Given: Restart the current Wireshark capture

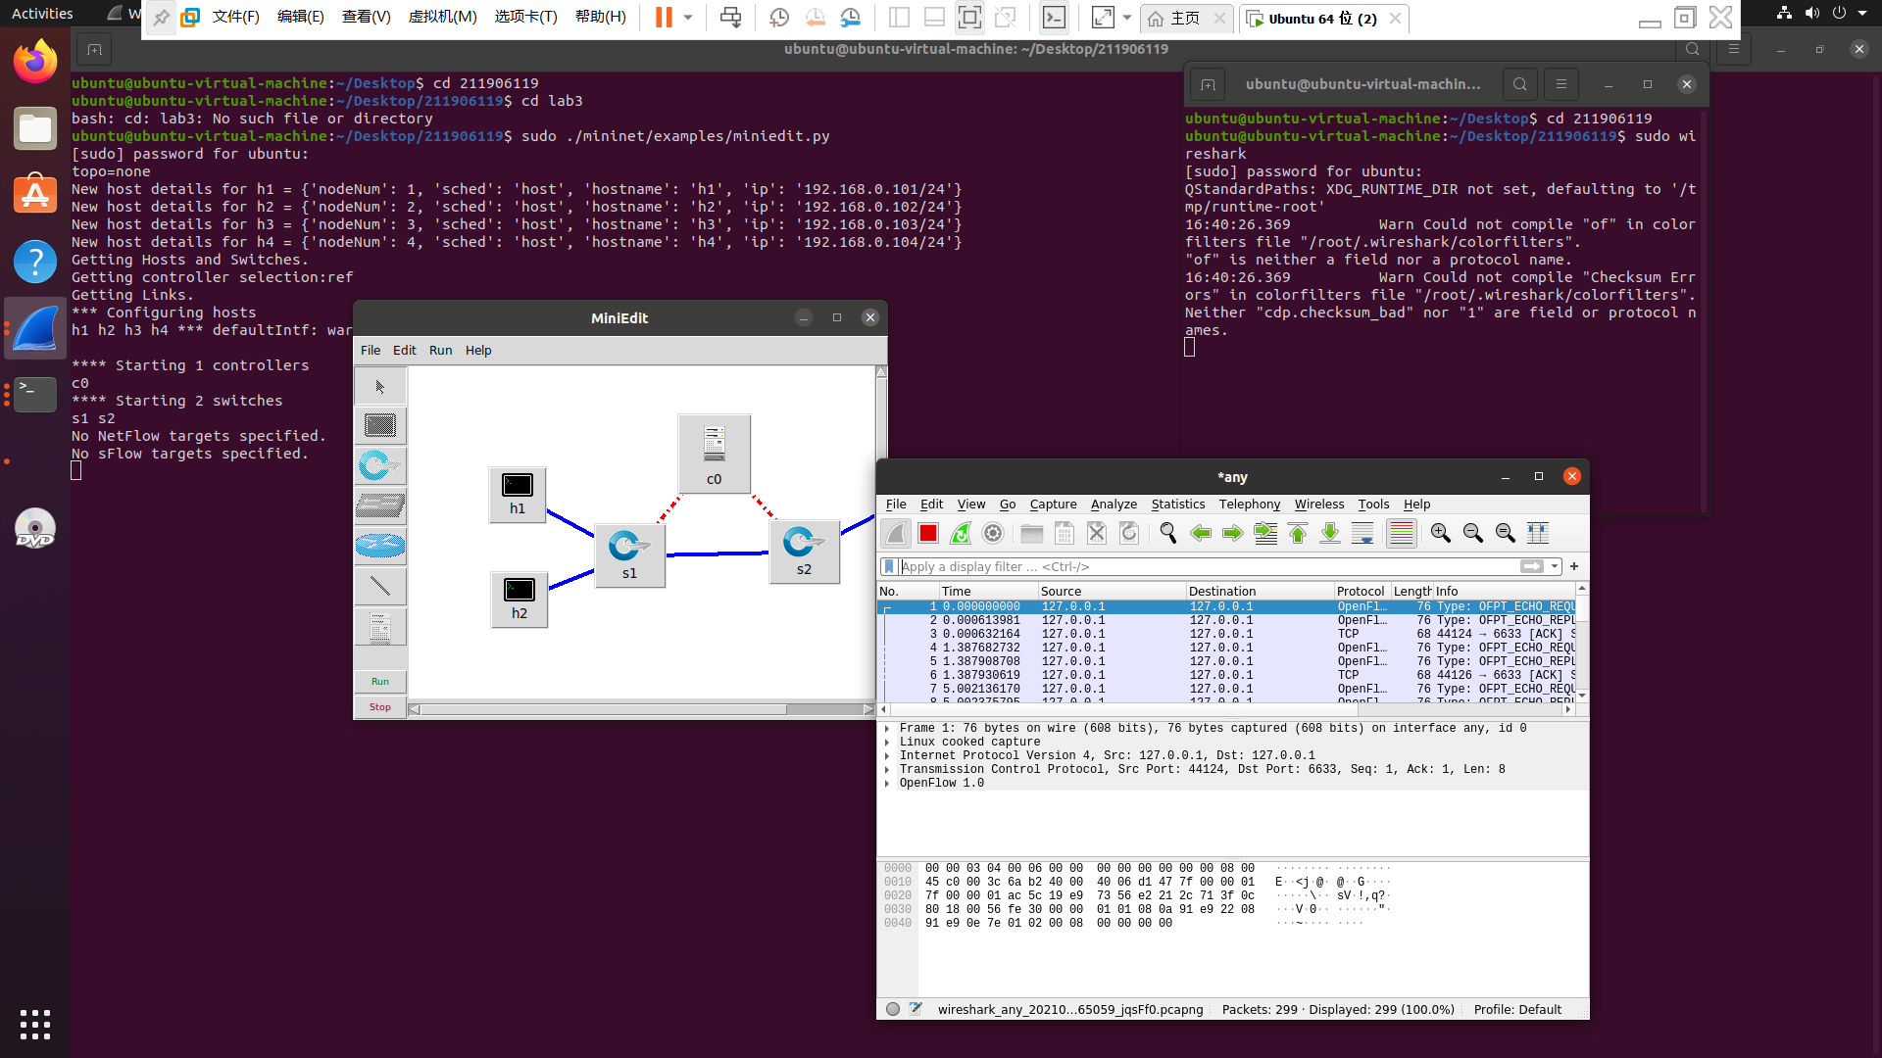Looking at the screenshot, I should pos(961,533).
